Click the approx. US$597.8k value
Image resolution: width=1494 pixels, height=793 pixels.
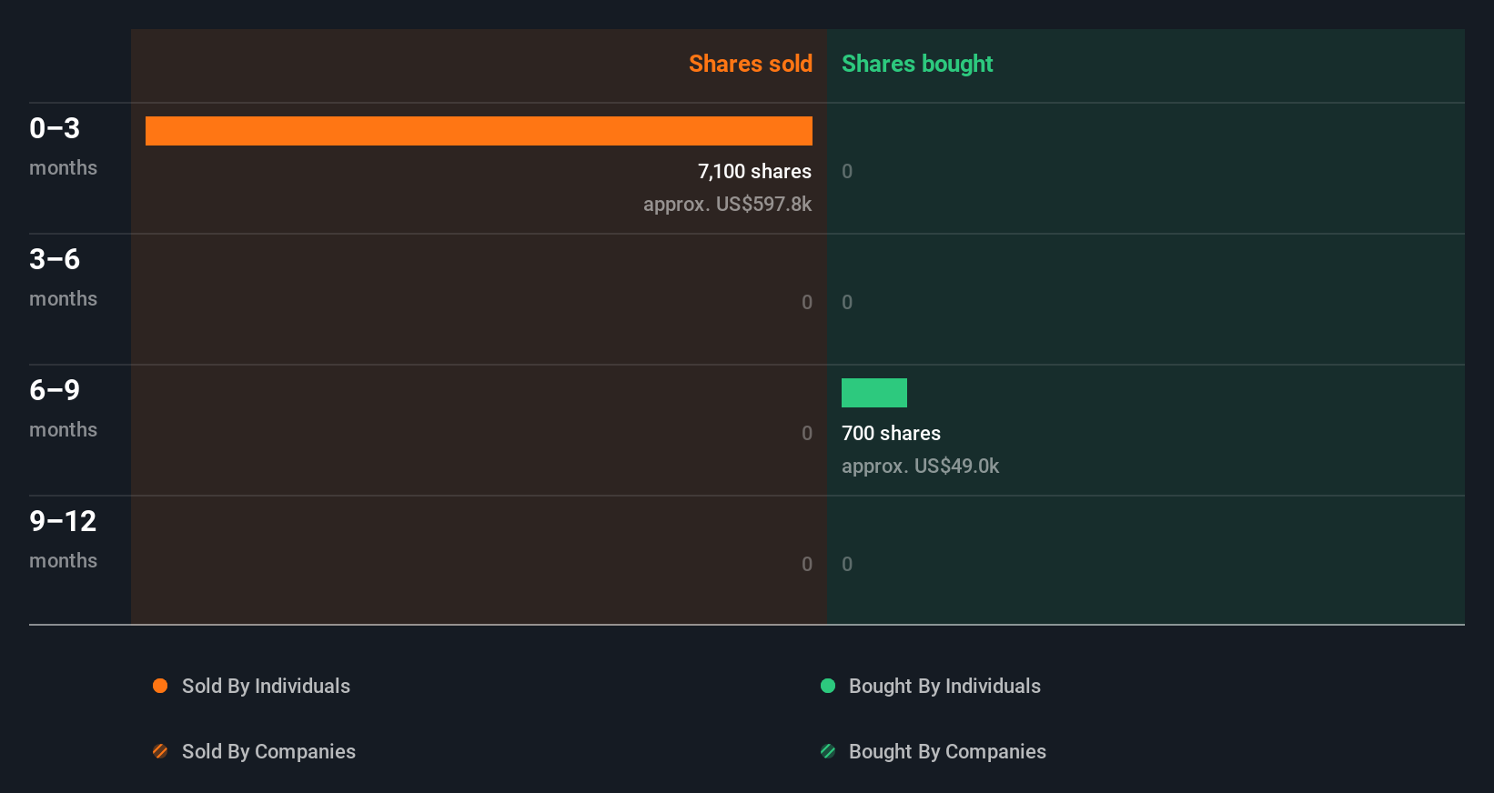tap(728, 204)
